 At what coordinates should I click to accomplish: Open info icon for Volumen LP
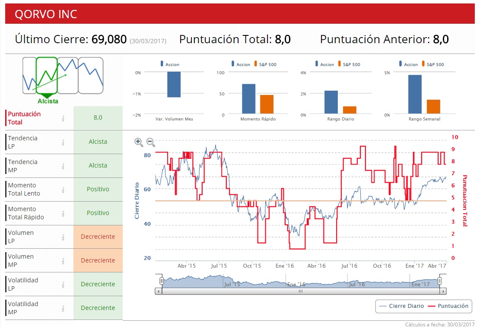point(63,237)
